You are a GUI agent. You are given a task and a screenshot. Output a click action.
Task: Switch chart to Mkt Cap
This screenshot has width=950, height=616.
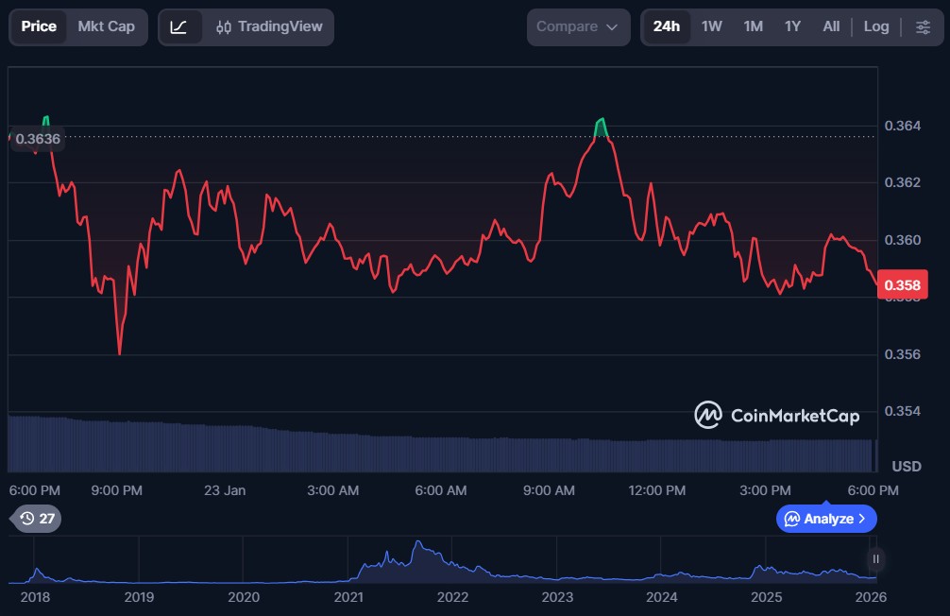click(x=106, y=26)
